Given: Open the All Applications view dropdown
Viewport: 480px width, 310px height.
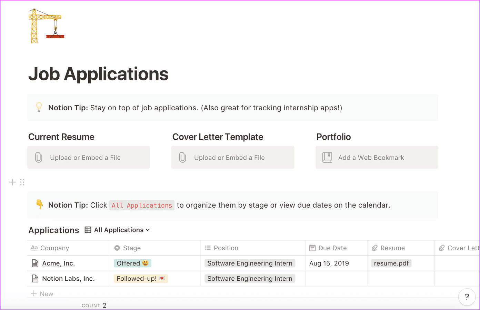Looking at the screenshot, I should coord(117,230).
